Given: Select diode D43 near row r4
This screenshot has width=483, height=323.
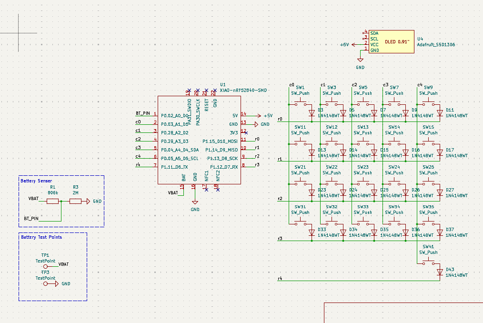Looking at the screenshot, I should 439,273.
